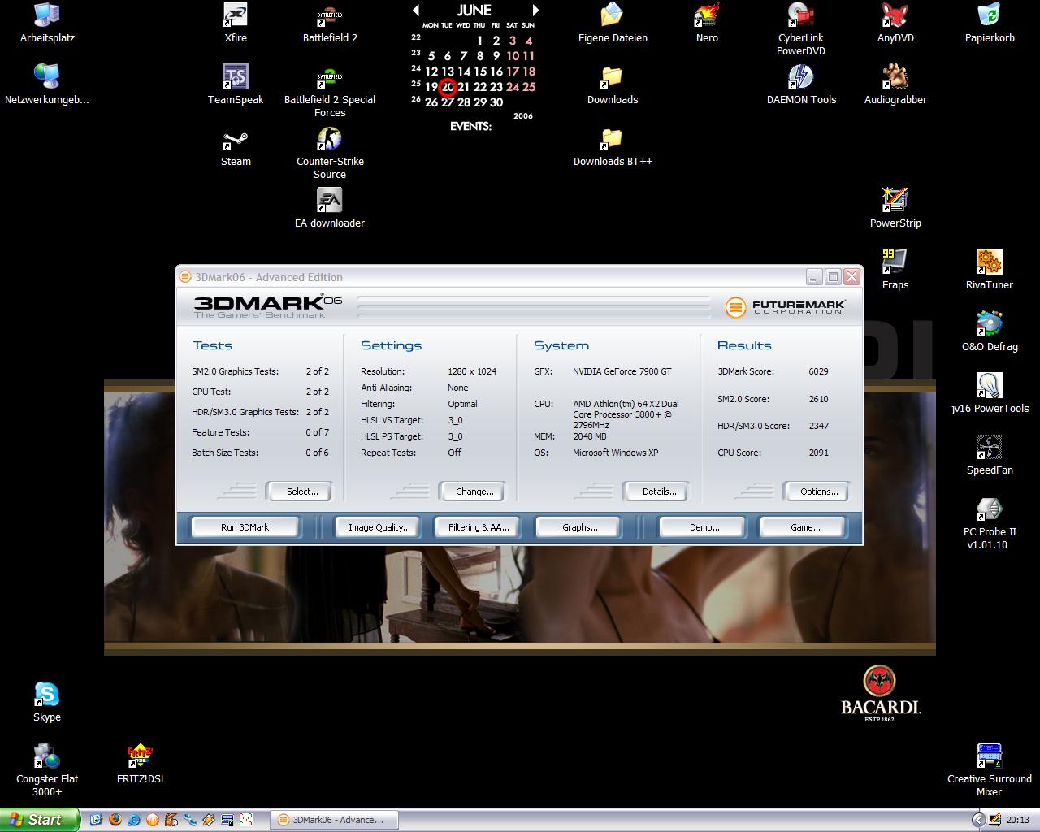Click the taskbar clock showing 20:13
Image resolution: width=1040 pixels, height=832 pixels.
pyautogui.click(x=1017, y=820)
